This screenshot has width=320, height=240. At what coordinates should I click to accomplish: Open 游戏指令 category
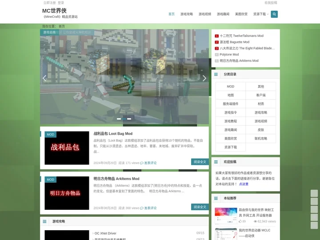[230, 112]
